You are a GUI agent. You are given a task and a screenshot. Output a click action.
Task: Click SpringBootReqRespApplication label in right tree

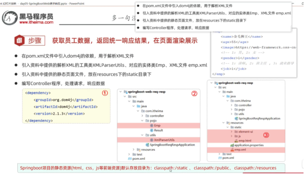click(259, 119)
